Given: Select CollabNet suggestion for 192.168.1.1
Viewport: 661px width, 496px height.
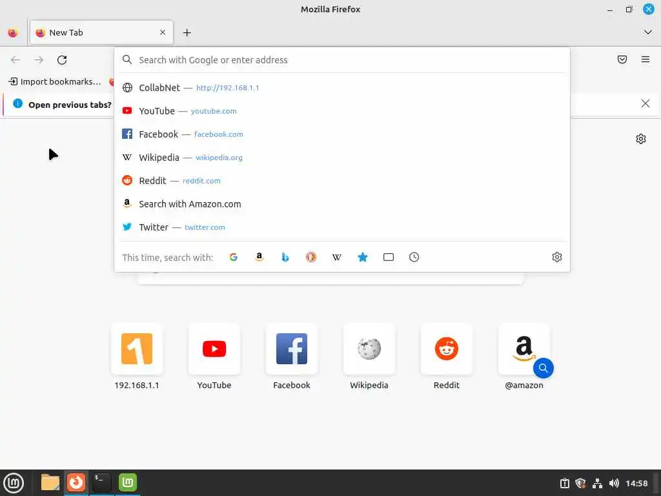Looking at the screenshot, I should [342, 88].
